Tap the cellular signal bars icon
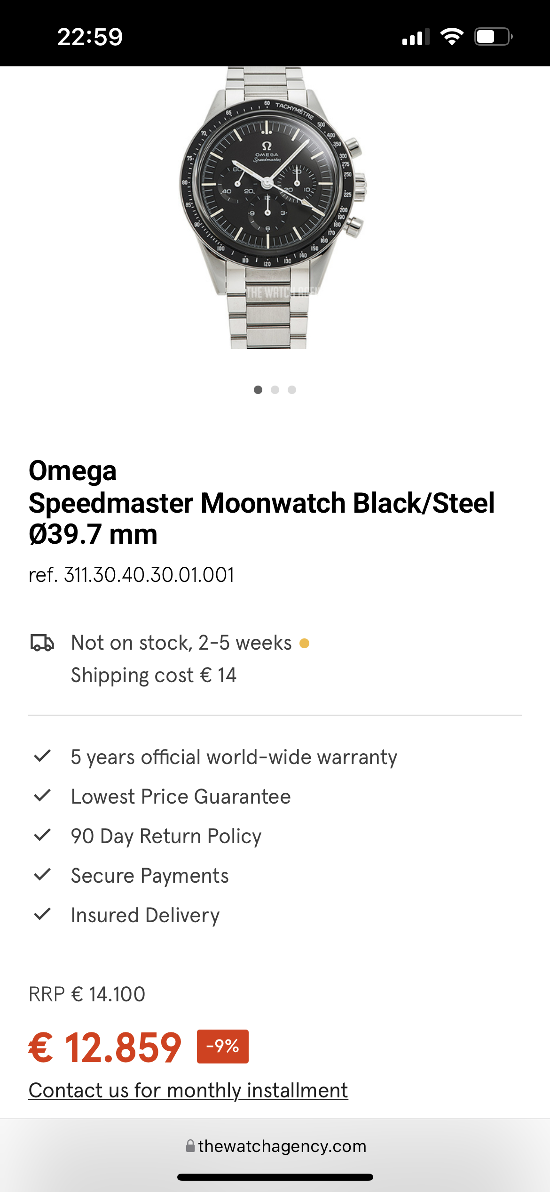The height and width of the screenshot is (1192, 550). click(416, 37)
